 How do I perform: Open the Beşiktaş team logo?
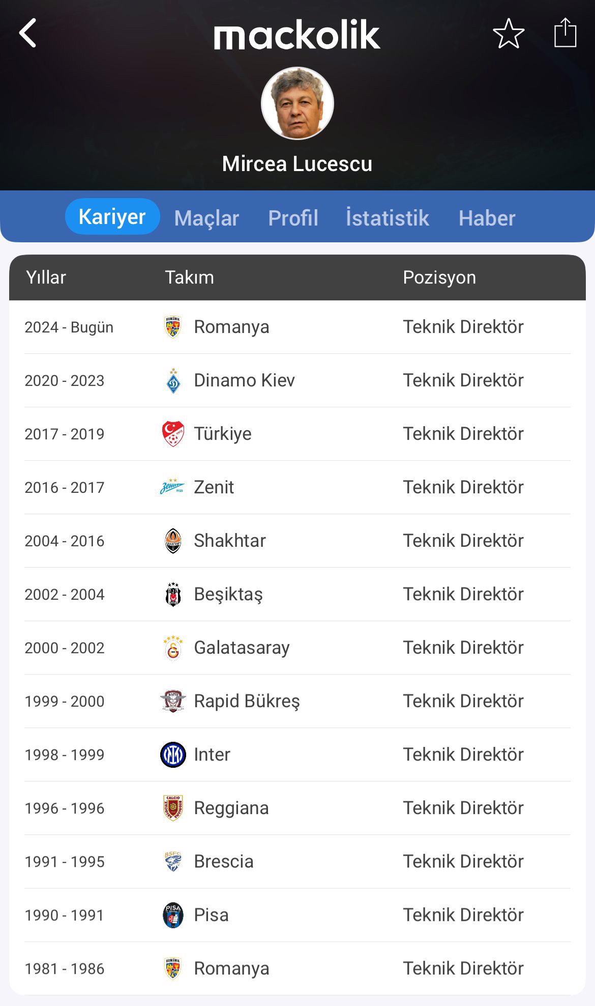coord(173,594)
